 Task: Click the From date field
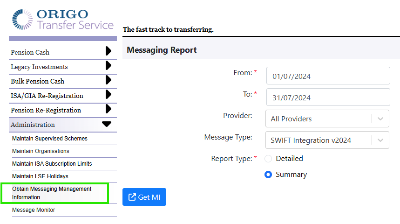(x=328, y=76)
